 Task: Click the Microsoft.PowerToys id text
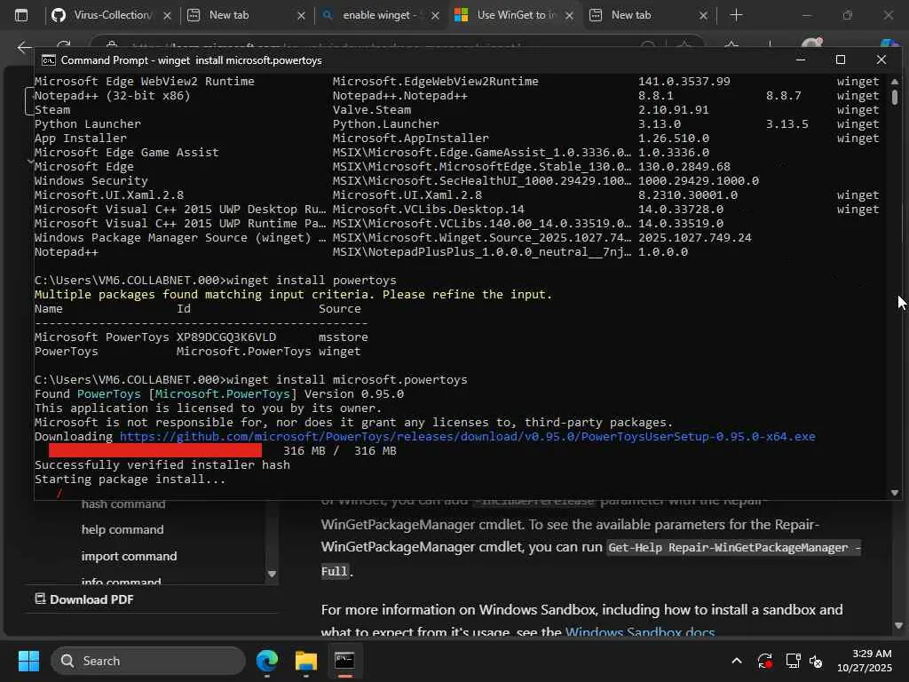(243, 352)
